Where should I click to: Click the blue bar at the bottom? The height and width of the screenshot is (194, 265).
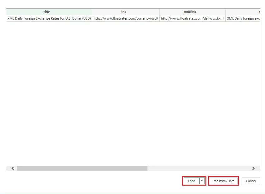coord(132,192)
